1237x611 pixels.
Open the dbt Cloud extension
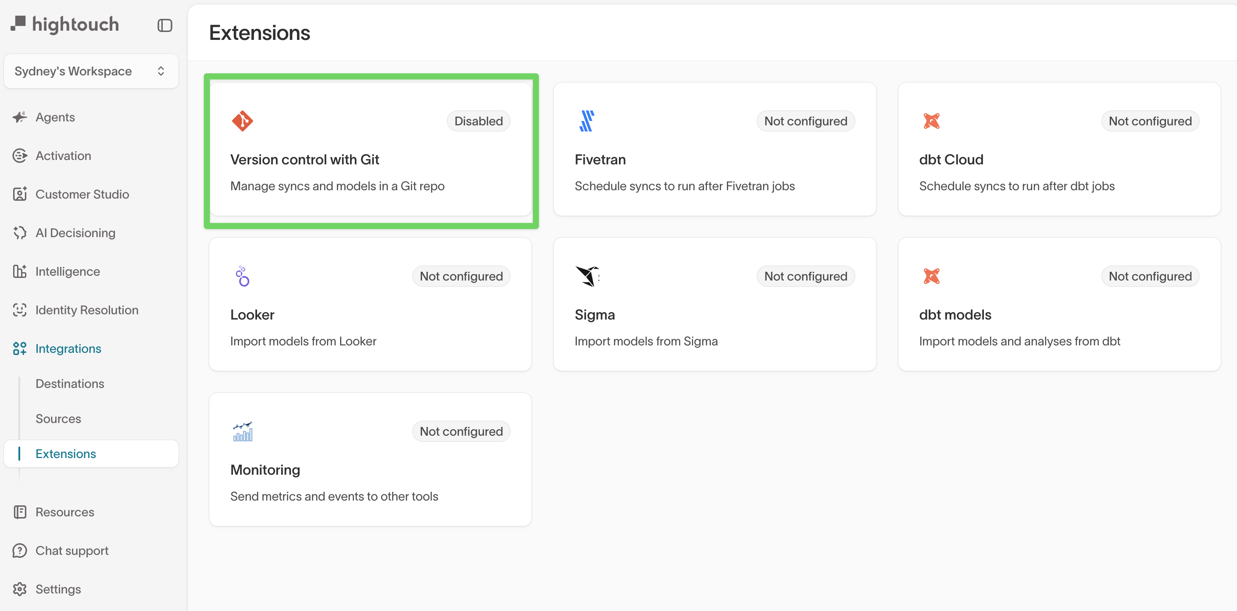(1059, 149)
